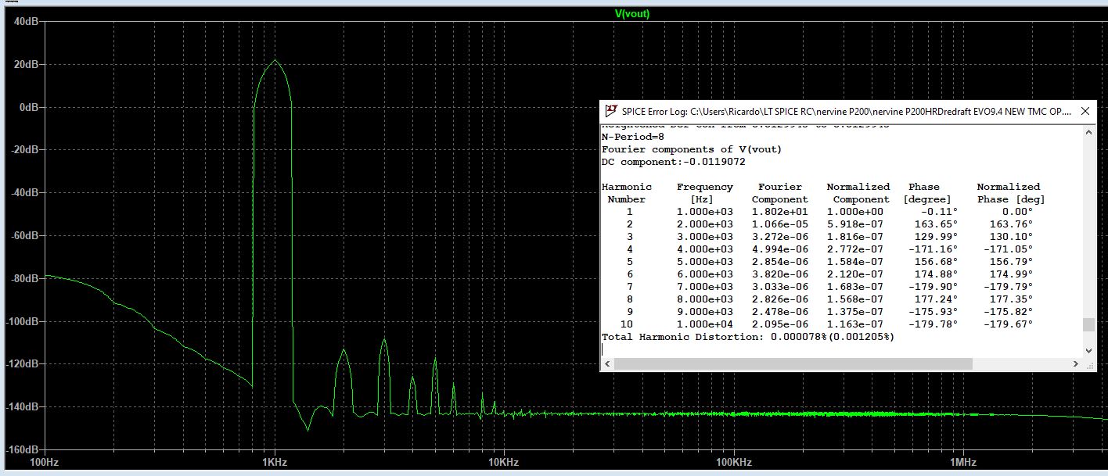Click the 1KHz horizontal axis label

(274, 463)
